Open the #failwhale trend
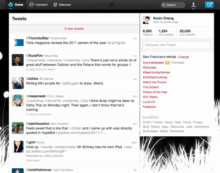 pyautogui.click(x=150, y=68)
